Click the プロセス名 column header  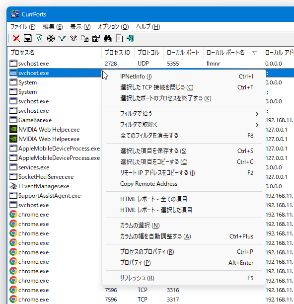(x=55, y=53)
